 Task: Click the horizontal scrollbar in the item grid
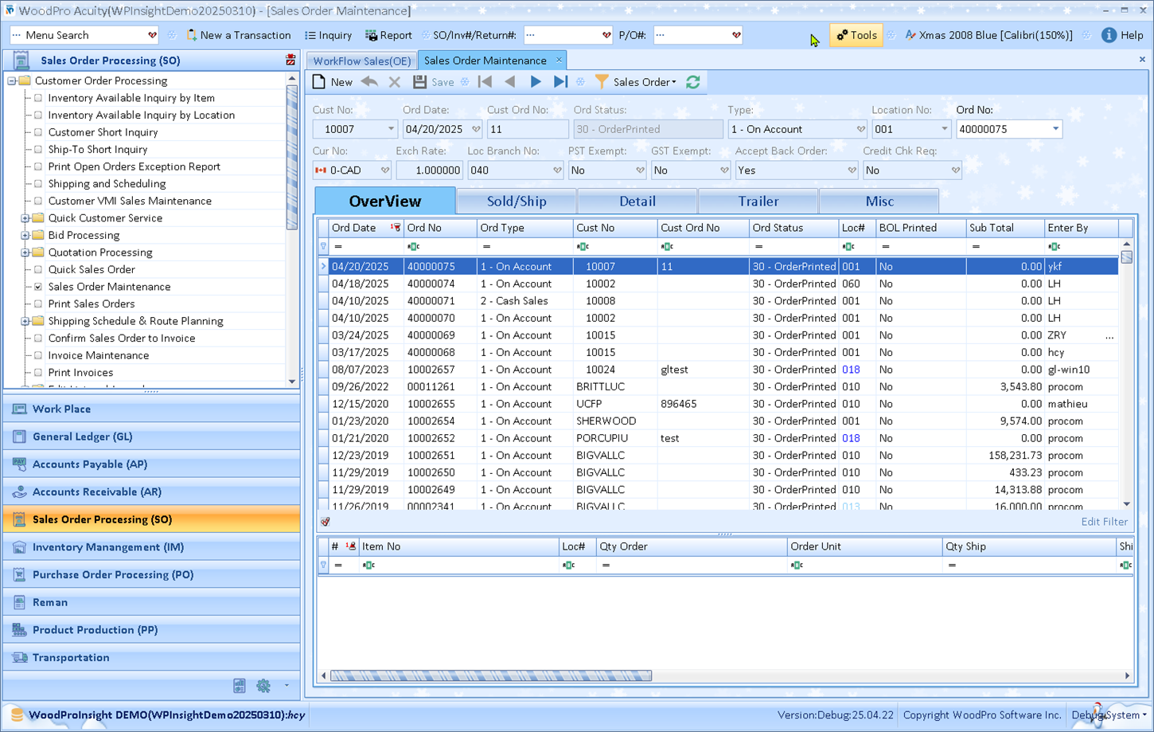pyautogui.click(x=491, y=675)
